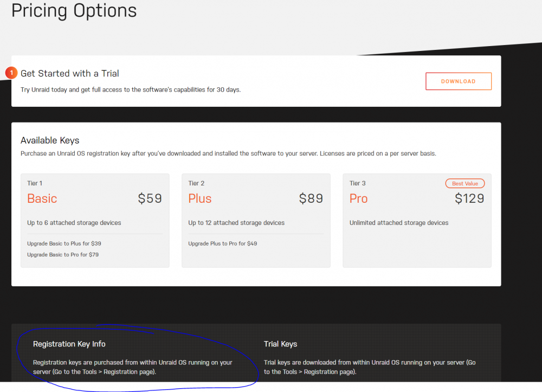Click the DOWNLOAD trial button
Screen dimensions: 542x392
pos(459,81)
